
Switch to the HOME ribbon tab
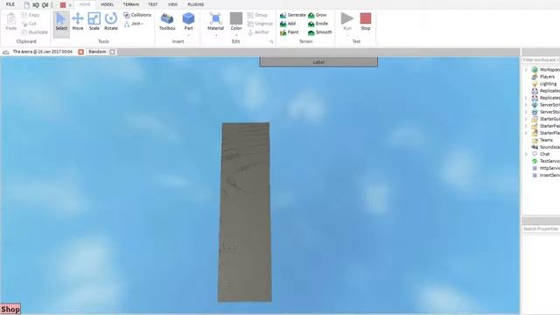pyautogui.click(x=85, y=4)
